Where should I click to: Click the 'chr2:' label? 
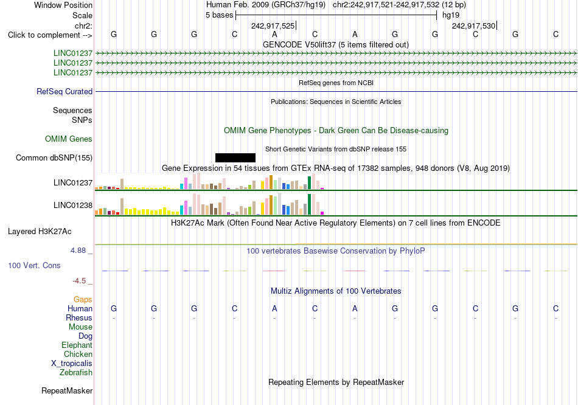point(84,26)
